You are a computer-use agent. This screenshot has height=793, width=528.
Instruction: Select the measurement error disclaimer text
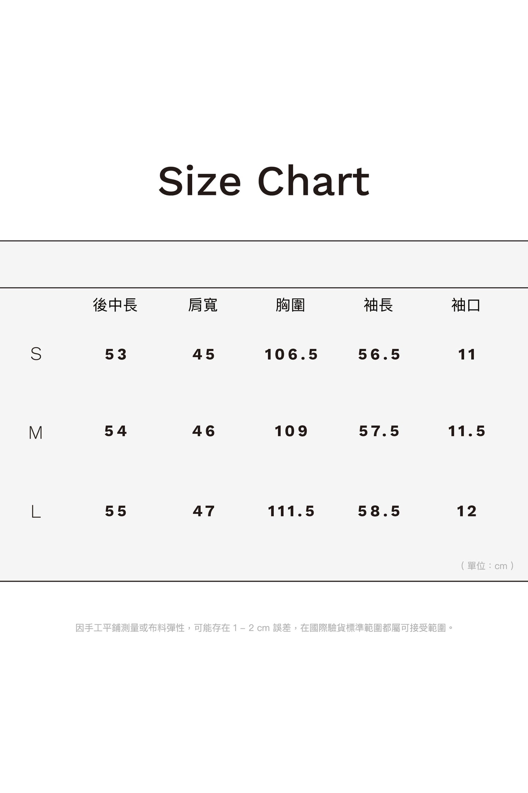tap(264, 628)
